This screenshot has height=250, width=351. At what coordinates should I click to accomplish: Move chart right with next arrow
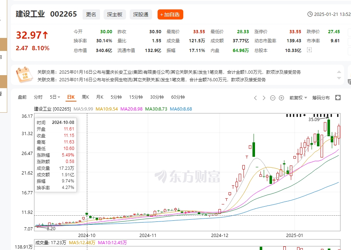(264, 98)
